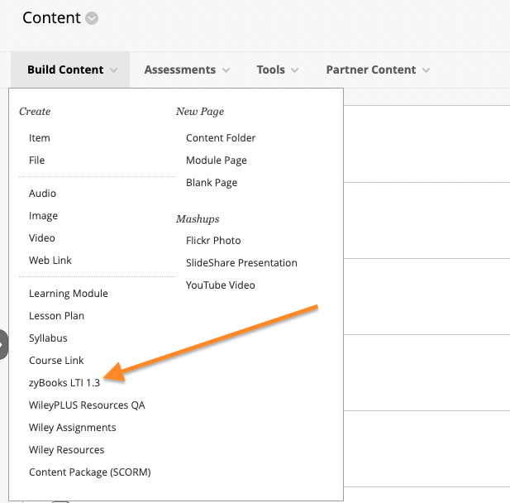Select File from the Create list
Screen dimensions: 510x503
pos(36,160)
